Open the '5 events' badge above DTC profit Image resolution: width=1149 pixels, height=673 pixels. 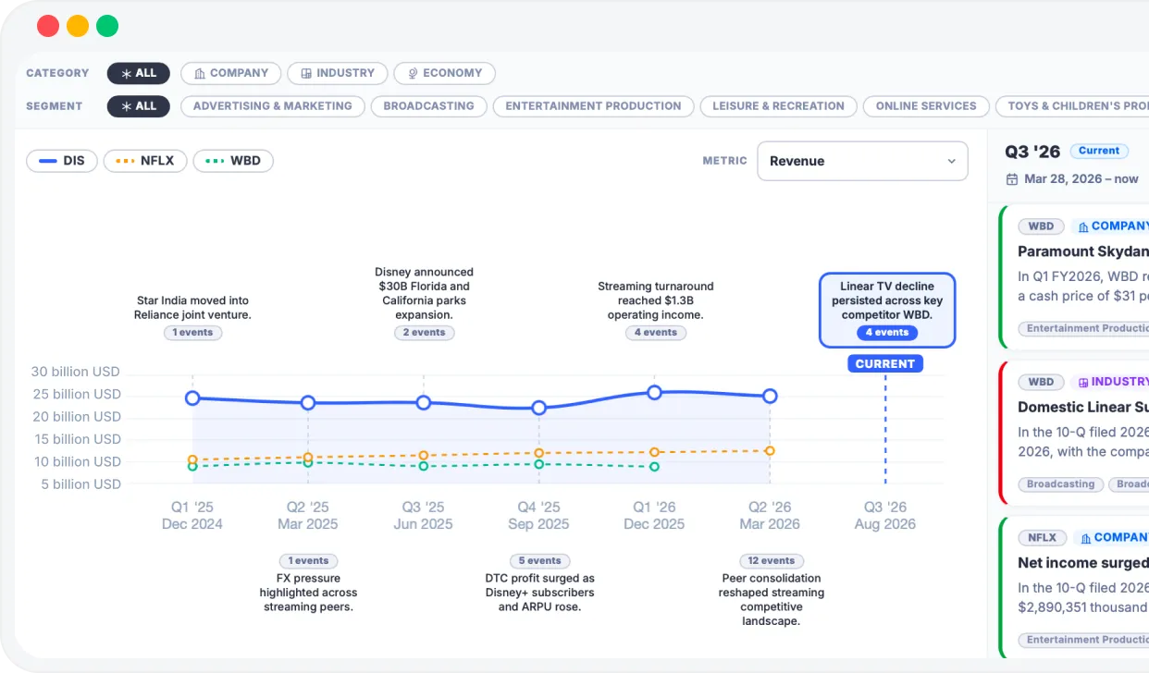tap(539, 561)
